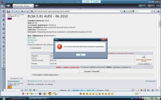Click the magnifier icon next to find in page
The image size is (161, 100).
22,90
